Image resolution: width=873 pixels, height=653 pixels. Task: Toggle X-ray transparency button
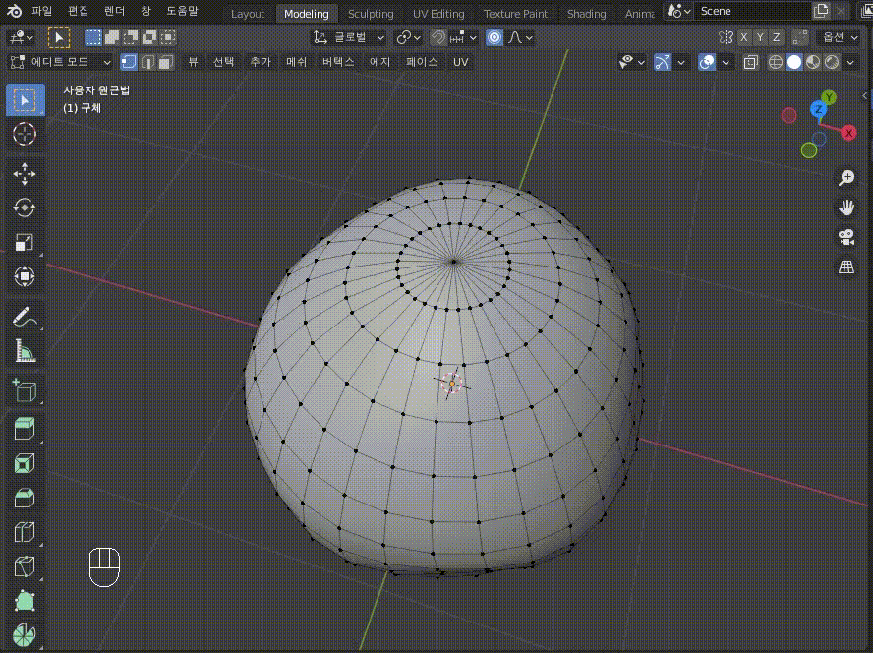tap(750, 62)
